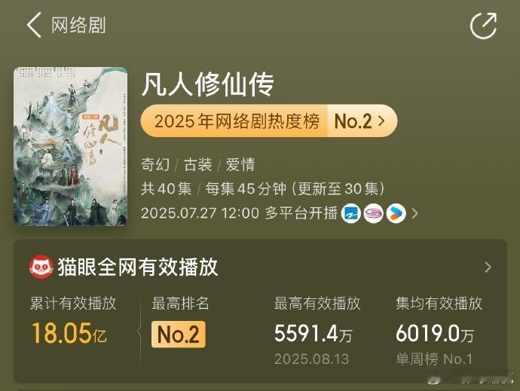Open the 最高有效播放 5591.4万 figure
520x391 pixels.
click(x=313, y=333)
